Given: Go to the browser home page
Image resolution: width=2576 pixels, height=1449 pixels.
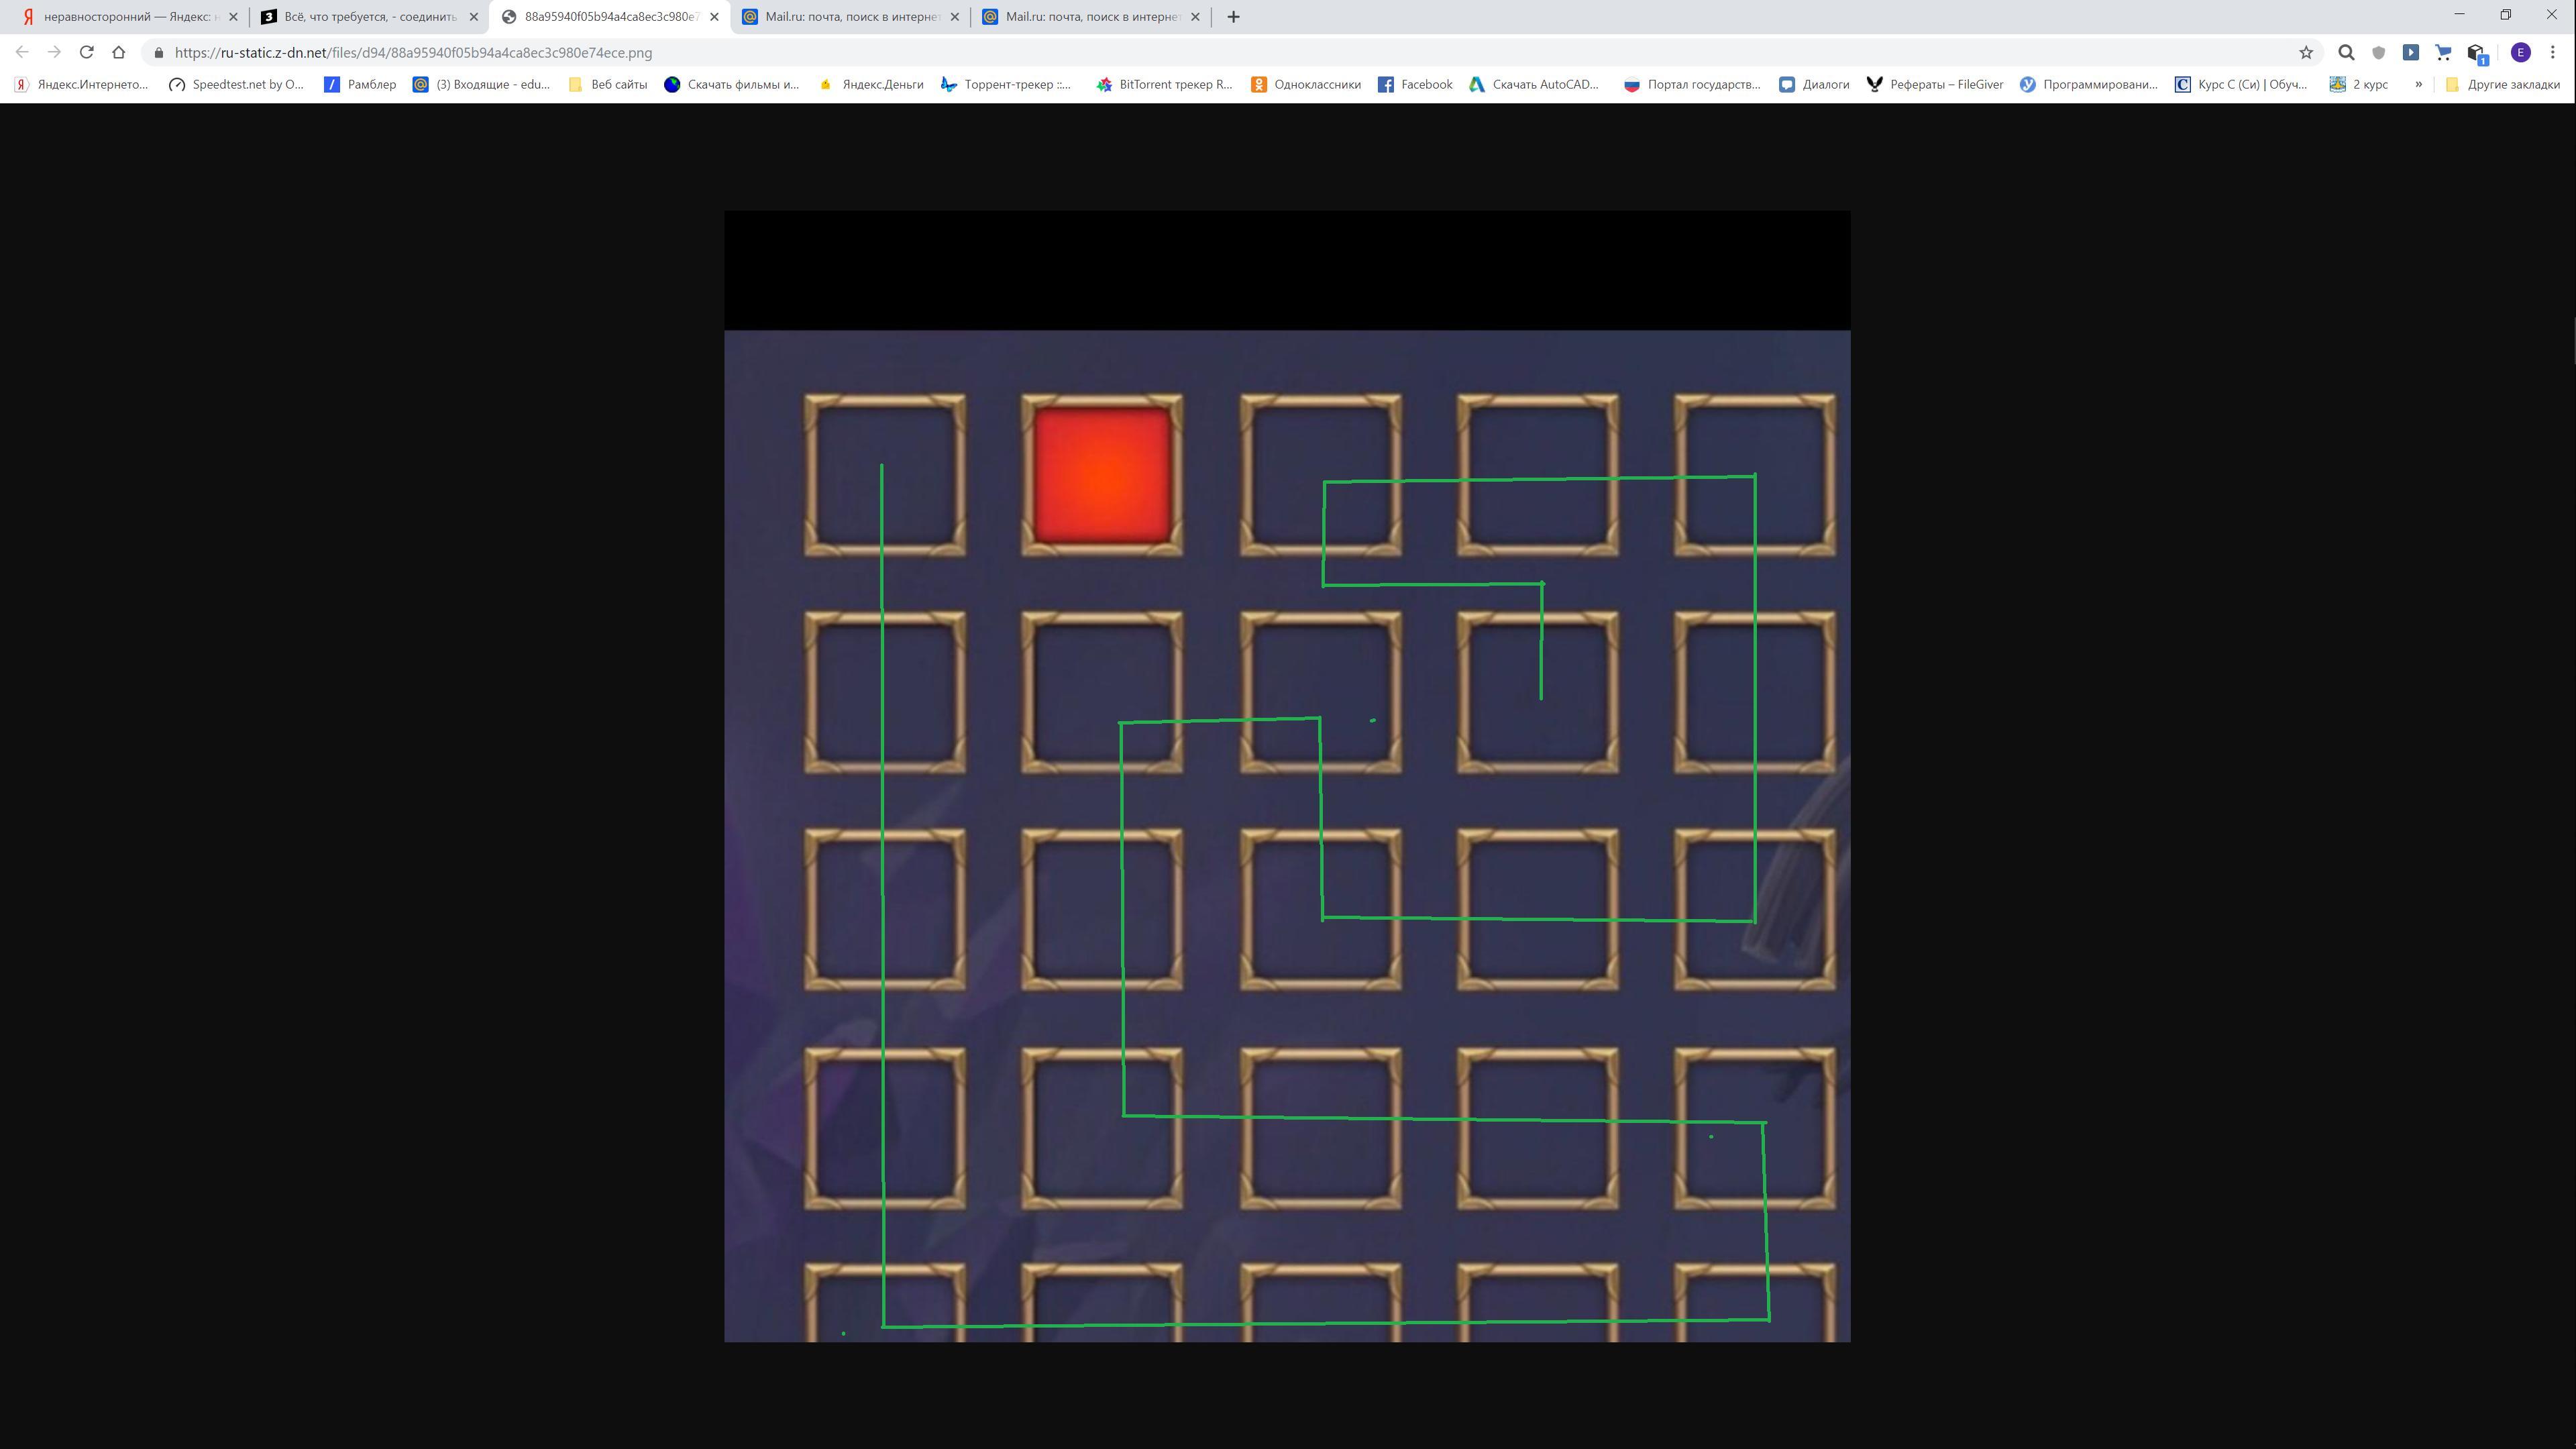Looking at the screenshot, I should pyautogui.click(x=119, y=53).
